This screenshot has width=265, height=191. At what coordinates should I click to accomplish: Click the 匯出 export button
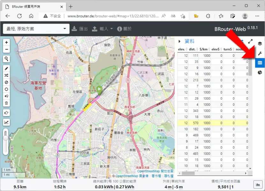pyautogui.click(x=79, y=29)
